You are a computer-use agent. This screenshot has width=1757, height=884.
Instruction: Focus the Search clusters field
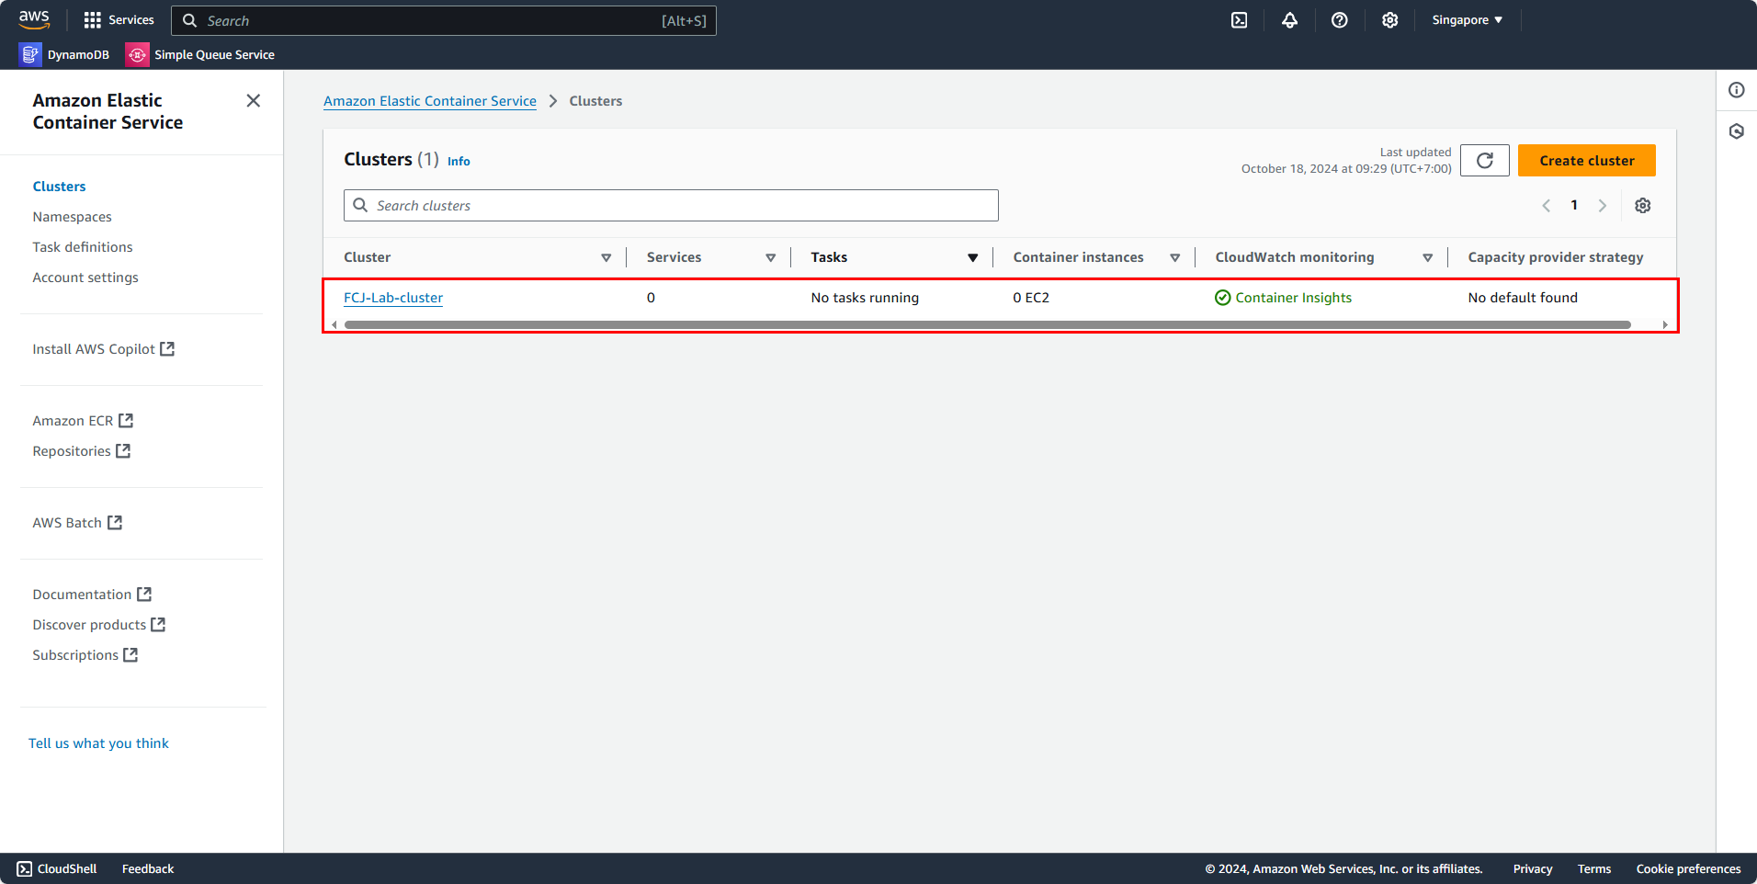point(671,206)
